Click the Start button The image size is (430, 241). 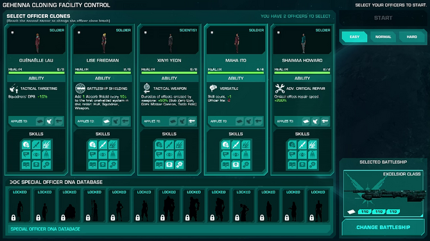[383, 18]
